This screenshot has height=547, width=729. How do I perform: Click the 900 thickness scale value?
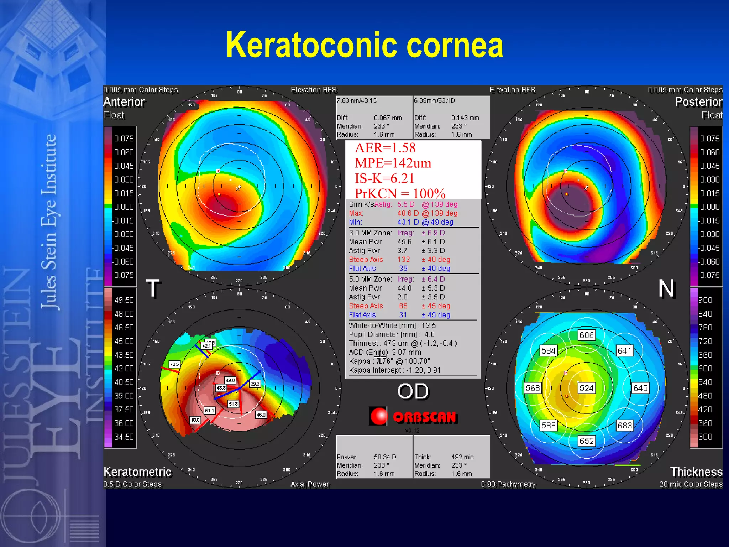click(x=705, y=300)
